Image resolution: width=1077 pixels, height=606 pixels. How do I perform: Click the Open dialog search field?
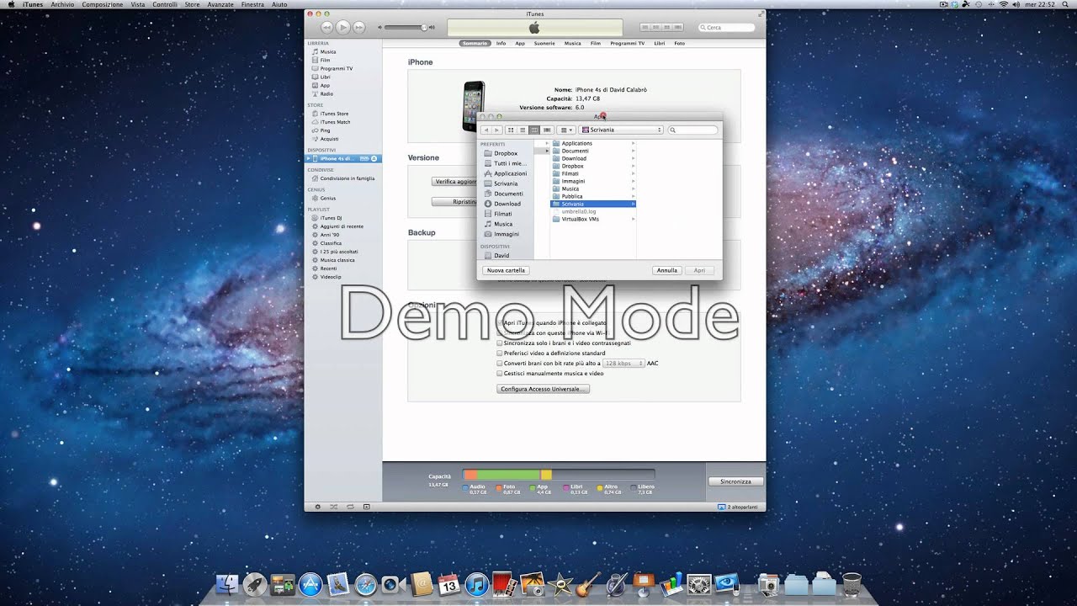[x=693, y=130]
